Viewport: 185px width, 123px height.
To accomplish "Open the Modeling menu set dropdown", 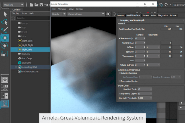I will coord(13,5).
